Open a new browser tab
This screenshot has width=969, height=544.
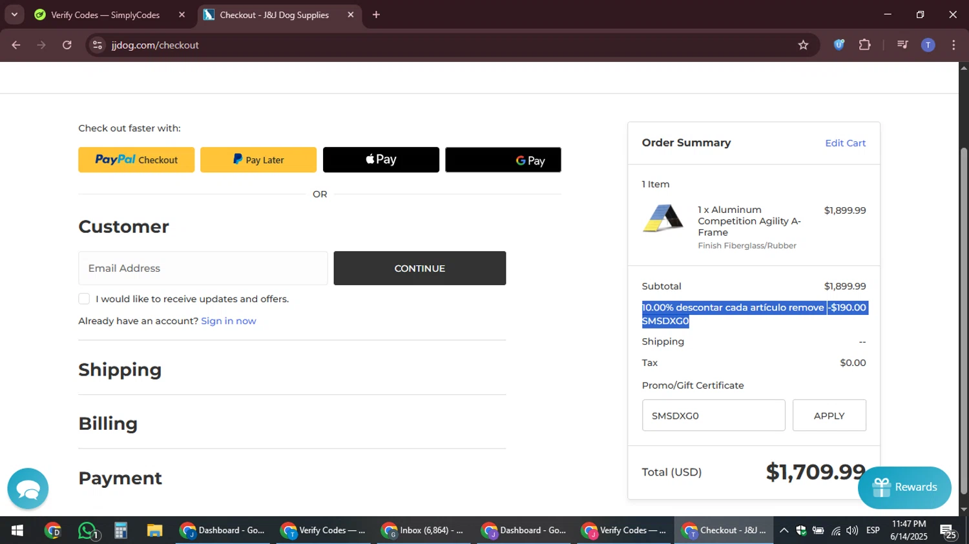pos(376,15)
